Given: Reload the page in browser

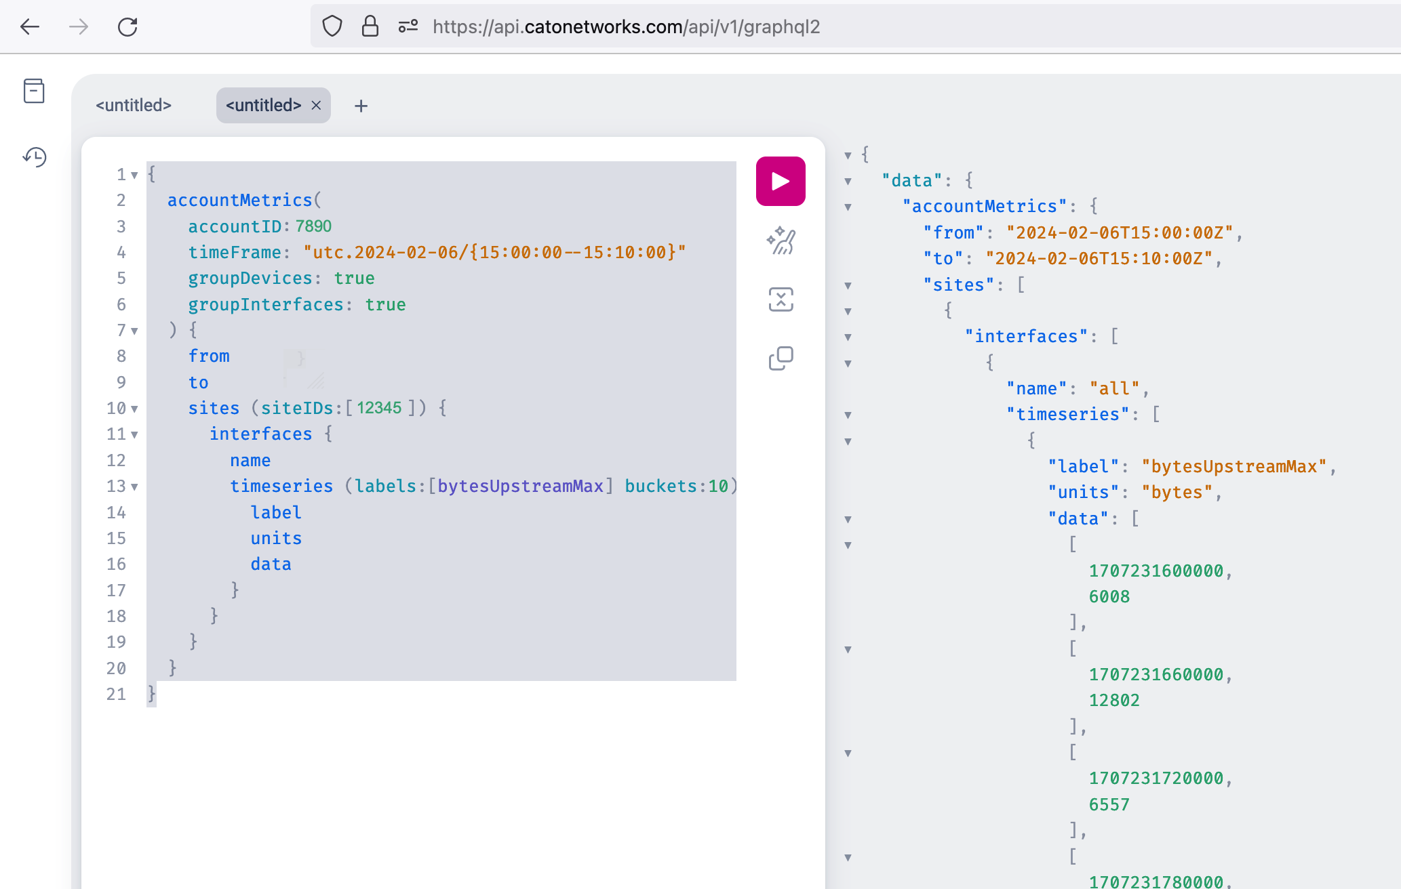Looking at the screenshot, I should [127, 27].
